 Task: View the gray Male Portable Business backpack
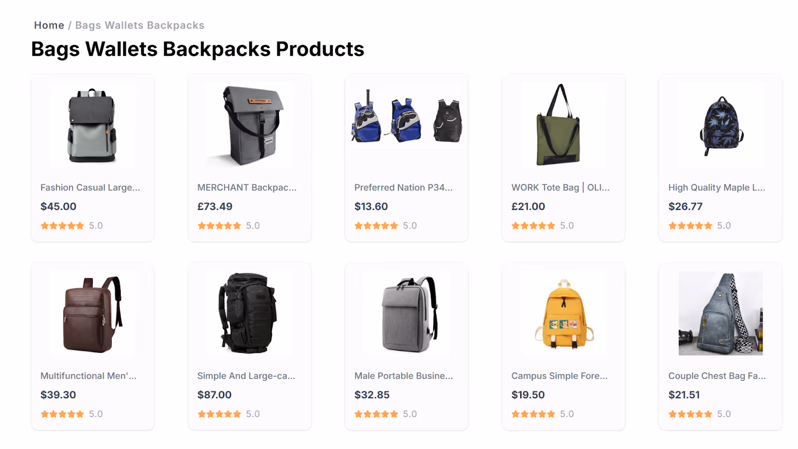pyautogui.click(x=406, y=313)
